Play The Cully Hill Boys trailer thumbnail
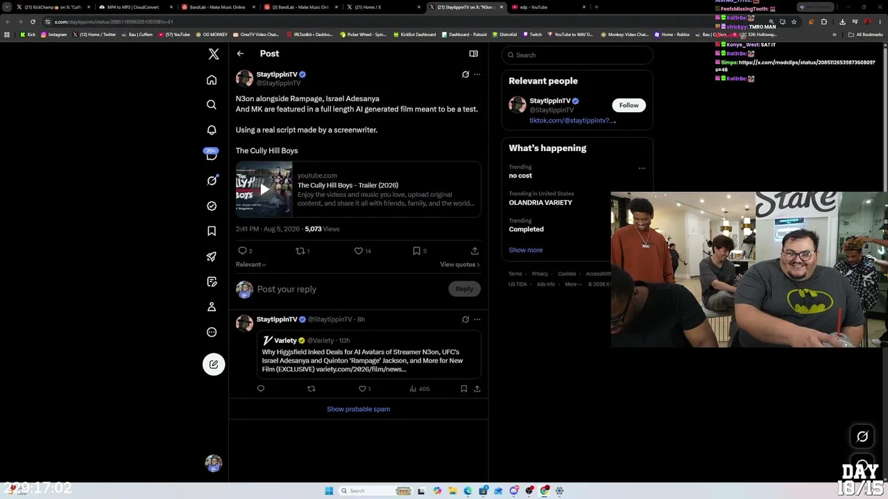This screenshot has height=499, width=888. (x=264, y=189)
